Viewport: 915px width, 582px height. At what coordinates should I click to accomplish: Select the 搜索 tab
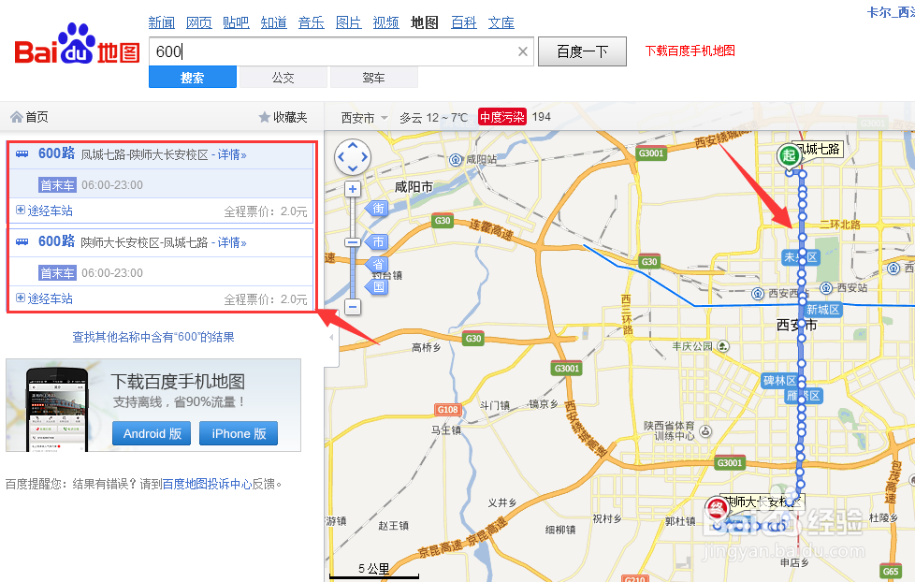coord(193,77)
